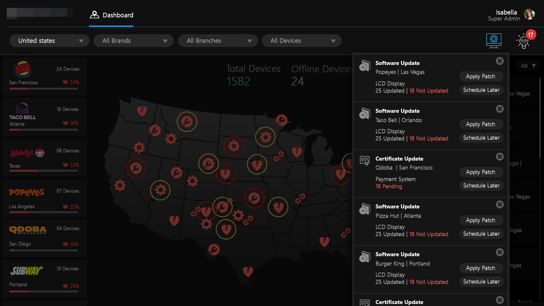Schedule Later for Pizza Hut Atlanta update
The height and width of the screenshot is (306, 544).
coord(481,234)
